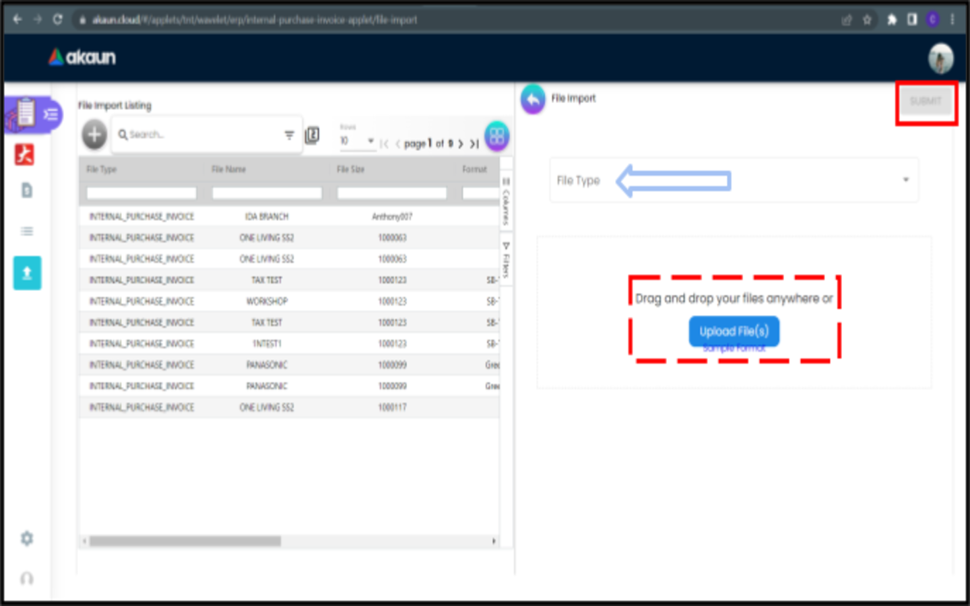Open the Filters side tab of the grid
The image size is (970, 606).
coord(506,259)
